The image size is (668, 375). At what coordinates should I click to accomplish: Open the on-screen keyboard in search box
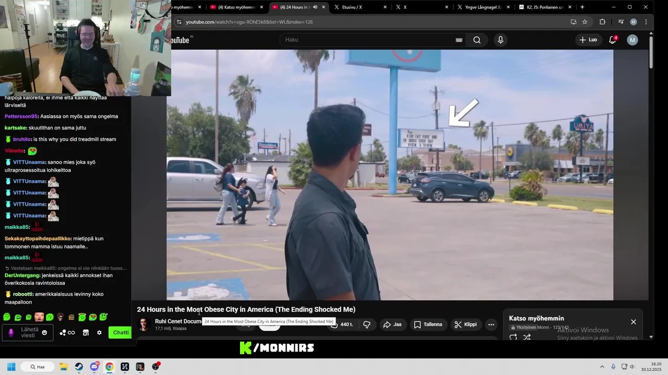pos(459,40)
